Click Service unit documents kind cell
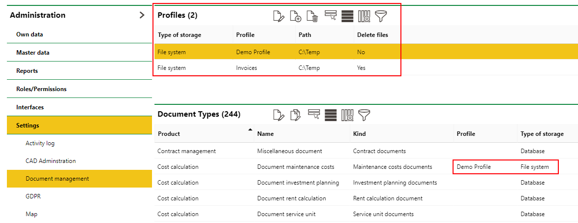 click(x=383, y=214)
